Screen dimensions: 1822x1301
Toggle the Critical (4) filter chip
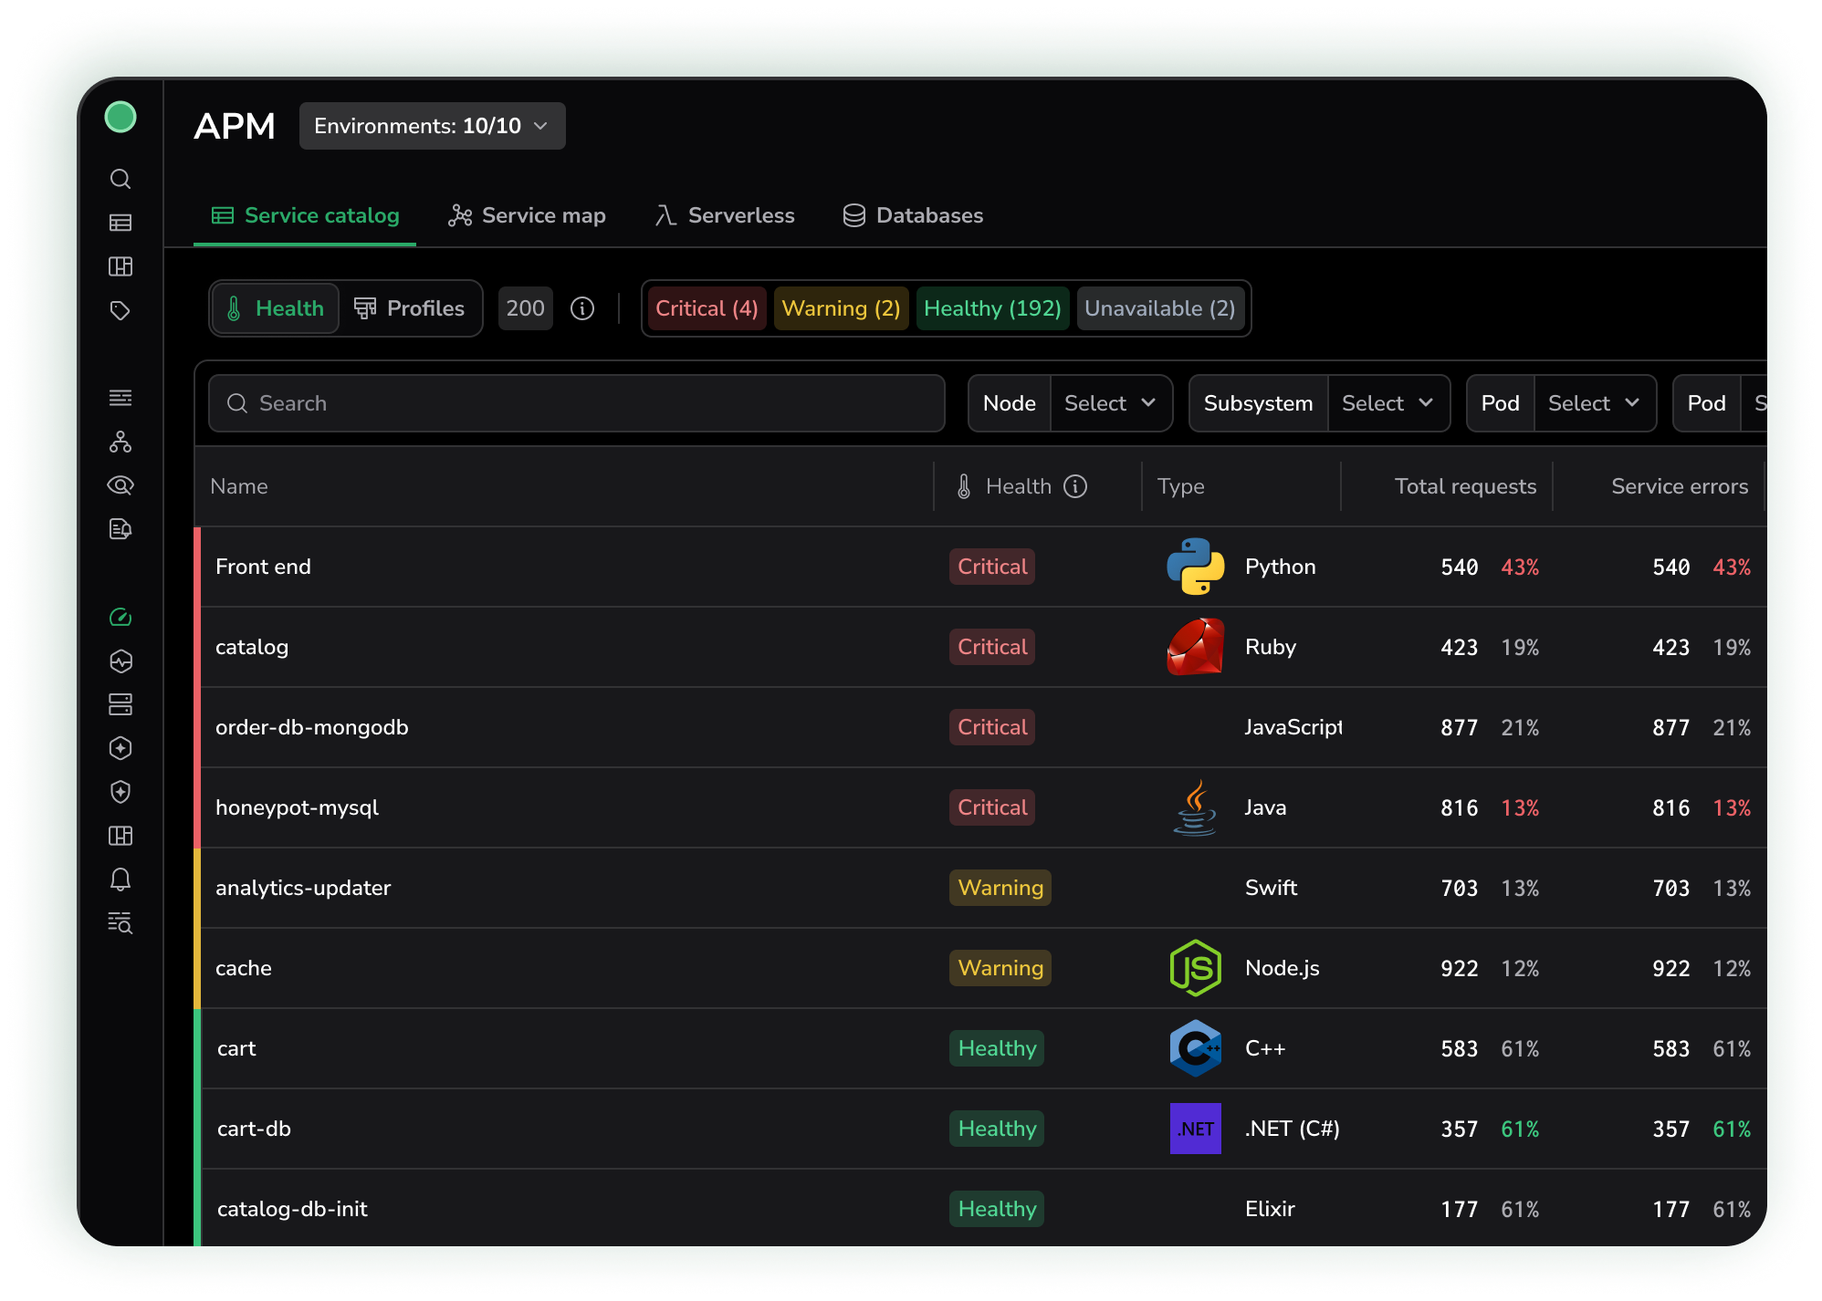click(x=707, y=308)
